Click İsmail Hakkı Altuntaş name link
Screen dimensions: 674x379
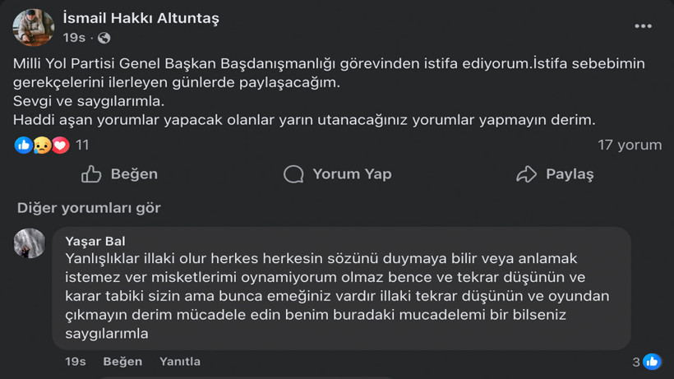pos(141,18)
